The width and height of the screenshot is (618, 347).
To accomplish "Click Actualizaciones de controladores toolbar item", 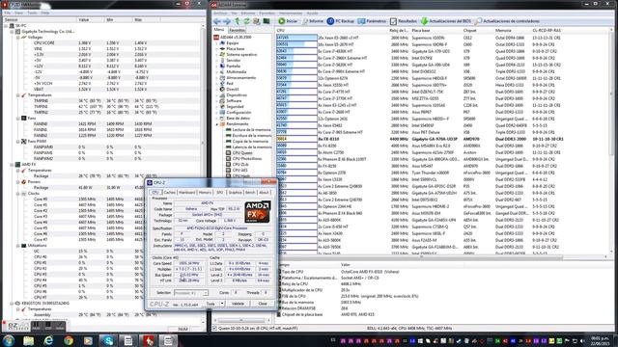I will pyautogui.click(x=507, y=21).
